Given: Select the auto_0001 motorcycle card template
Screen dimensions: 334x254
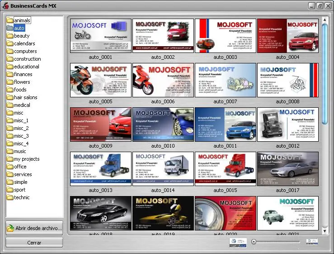Looking at the screenshot, I should (x=100, y=36).
